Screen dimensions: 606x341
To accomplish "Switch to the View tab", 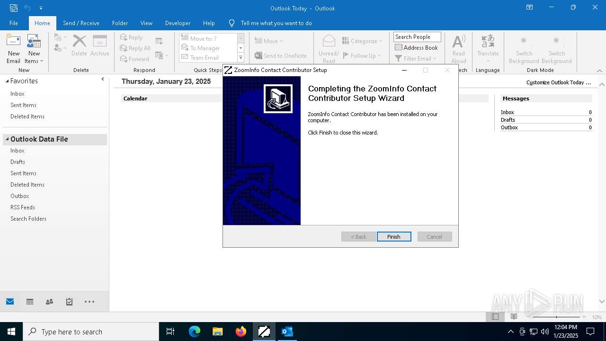I will (x=146, y=23).
